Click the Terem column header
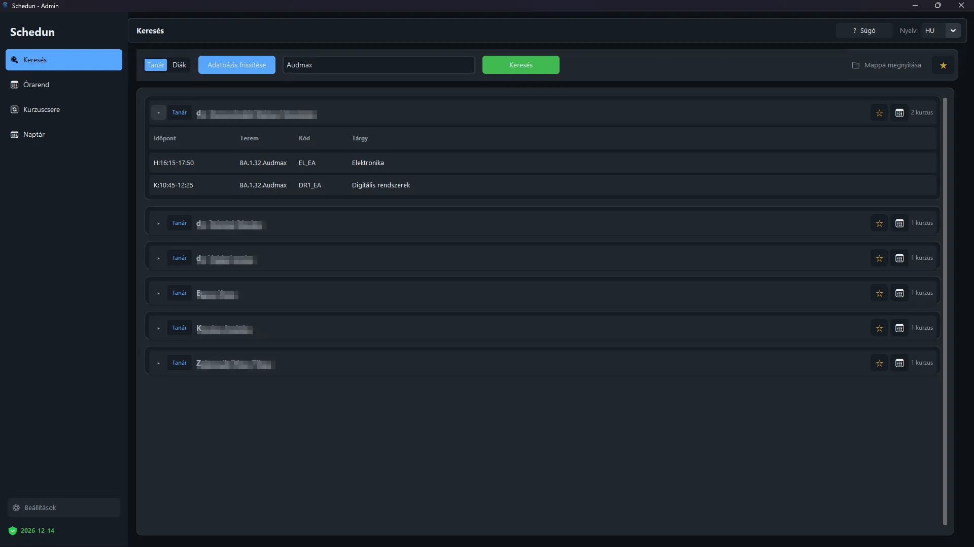974x547 pixels. (249, 138)
